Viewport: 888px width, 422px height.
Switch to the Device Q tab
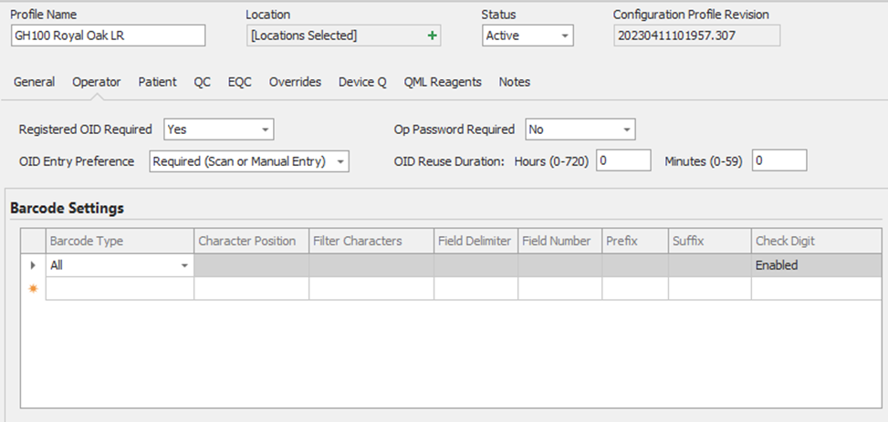(362, 82)
